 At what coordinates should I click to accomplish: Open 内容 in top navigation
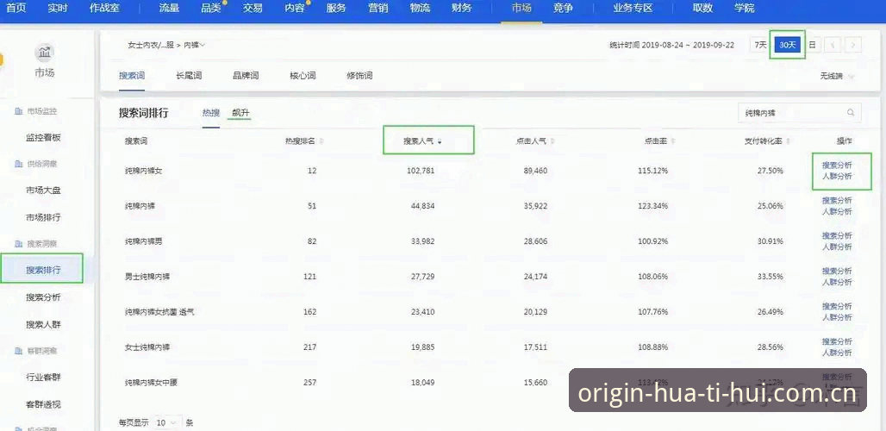(295, 8)
